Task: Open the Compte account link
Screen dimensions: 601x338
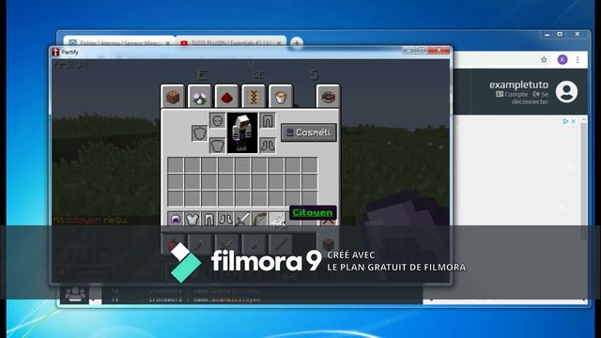Action: [512, 94]
